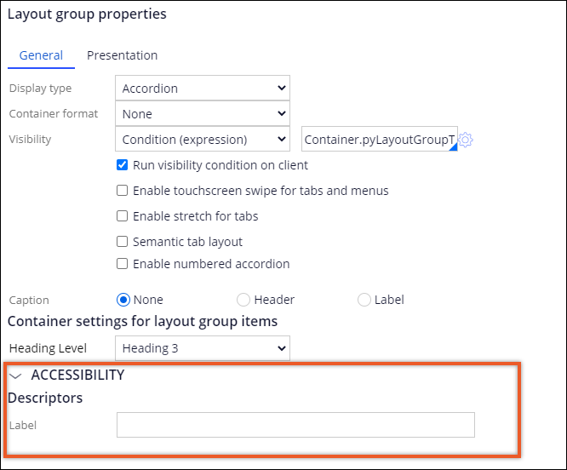Screen dimensions: 567x470
Task: Click the Layout group properties title
Action: (x=87, y=14)
